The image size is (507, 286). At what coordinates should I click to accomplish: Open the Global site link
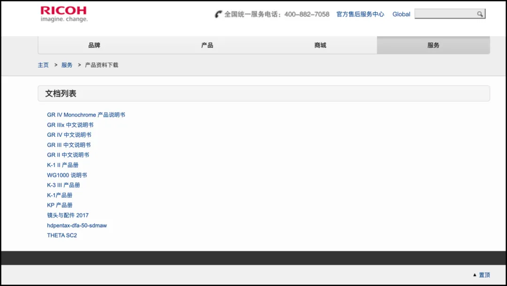point(401,14)
